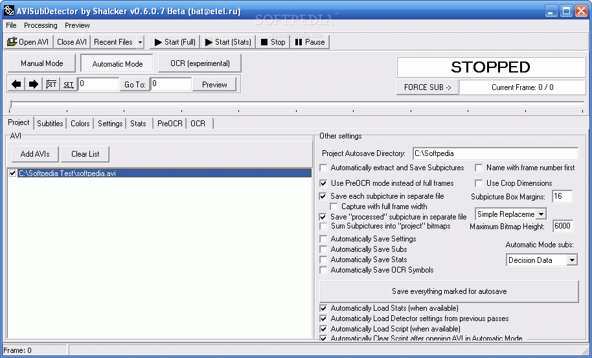Switch to the PreOCR tab
The height and width of the screenshot is (358, 592).
(170, 124)
